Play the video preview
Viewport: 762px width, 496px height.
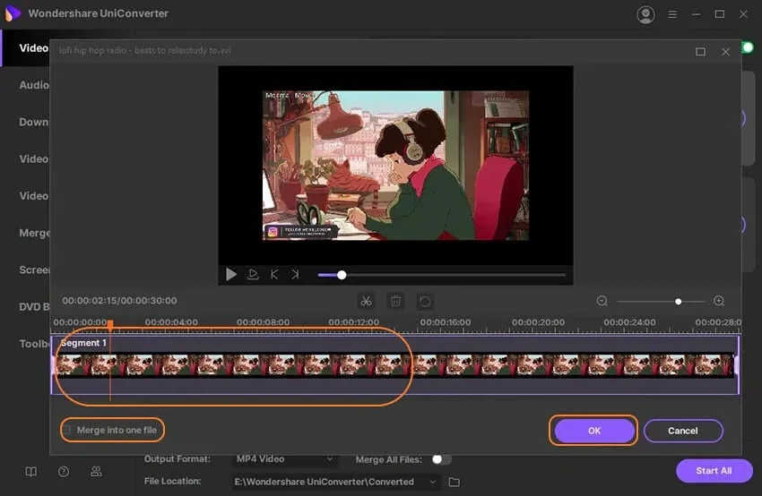[231, 275]
